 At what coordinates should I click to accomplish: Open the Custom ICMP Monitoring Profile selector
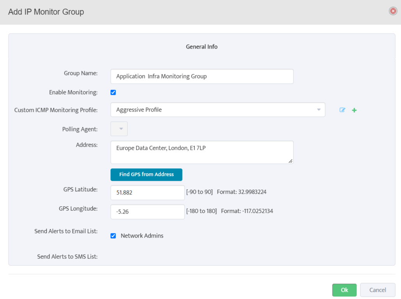coord(218,110)
